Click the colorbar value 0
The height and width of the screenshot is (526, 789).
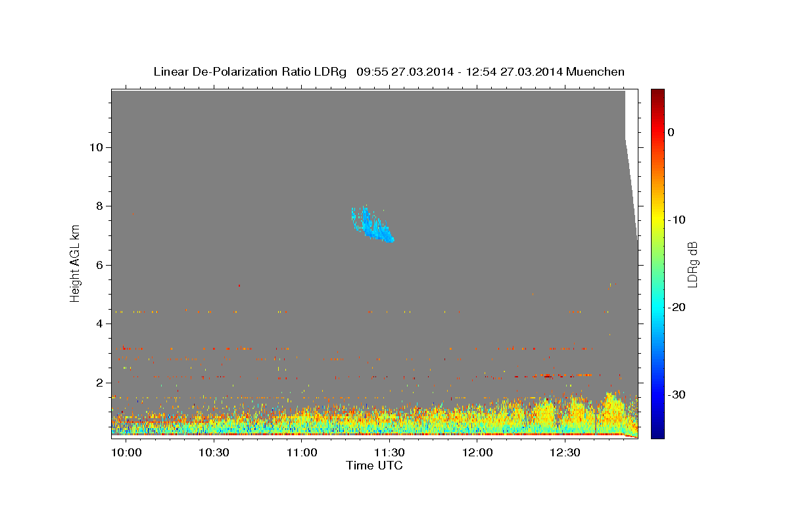[671, 132]
